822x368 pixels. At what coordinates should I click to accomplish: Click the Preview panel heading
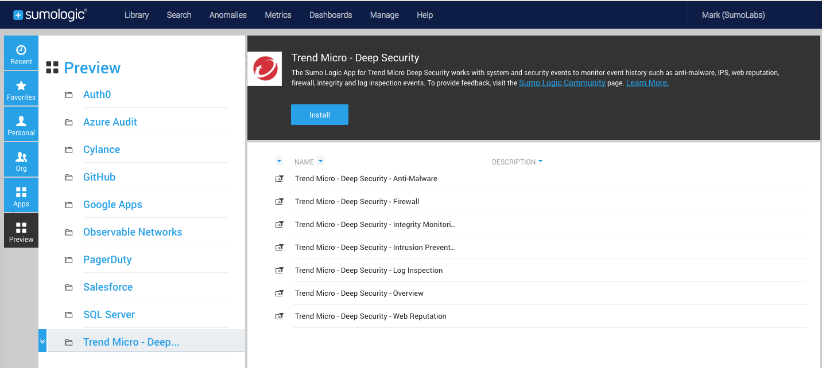coord(92,68)
